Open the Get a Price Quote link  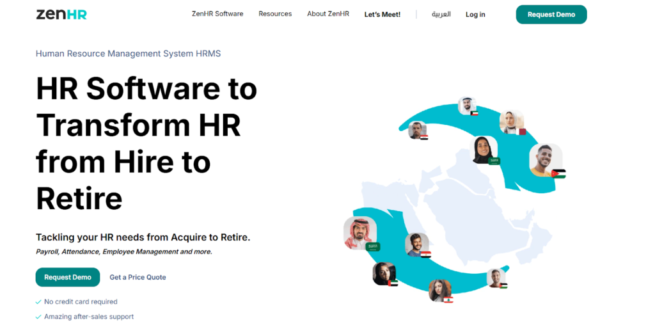point(138,278)
